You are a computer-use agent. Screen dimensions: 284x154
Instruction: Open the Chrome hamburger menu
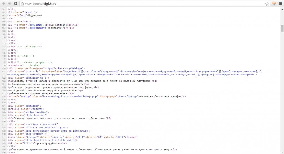tap(281, 4)
